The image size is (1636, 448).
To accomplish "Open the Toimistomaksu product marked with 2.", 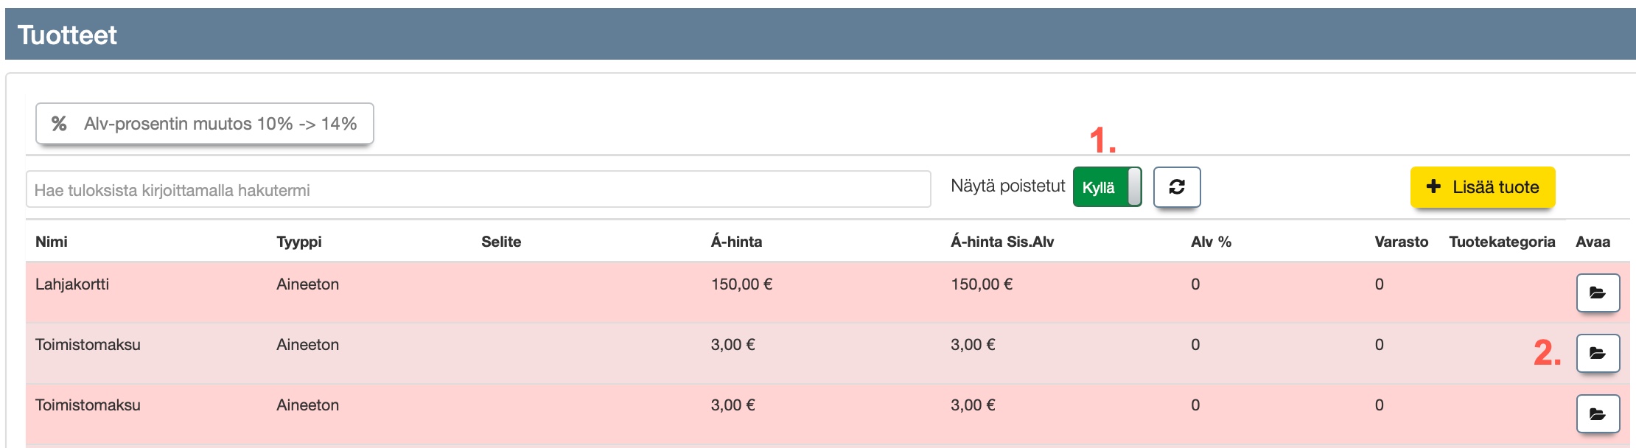I will [1598, 354].
